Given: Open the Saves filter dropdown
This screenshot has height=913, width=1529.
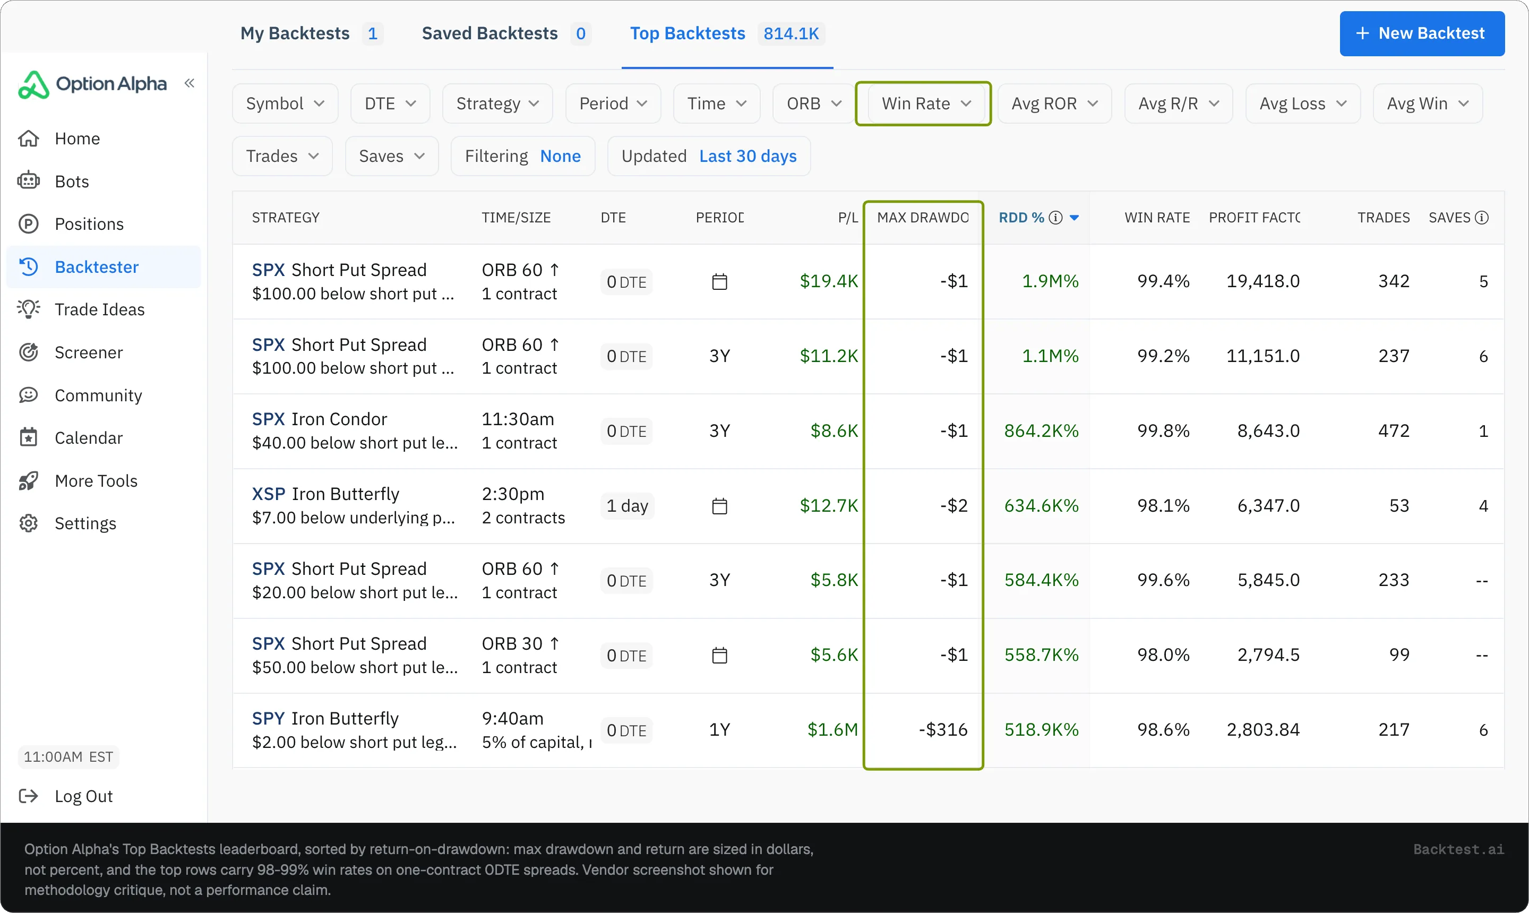Looking at the screenshot, I should click(x=391, y=156).
